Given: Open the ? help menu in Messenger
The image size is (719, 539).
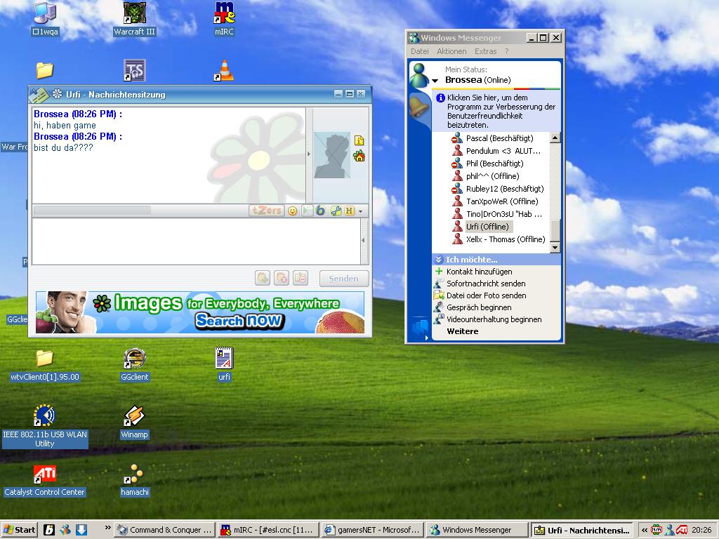Looking at the screenshot, I should 507,51.
